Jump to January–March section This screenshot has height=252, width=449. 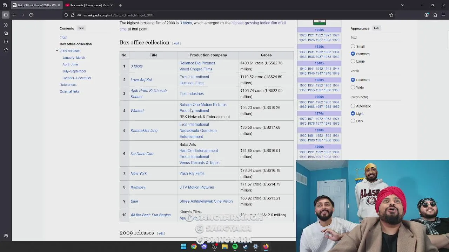[74, 58]
